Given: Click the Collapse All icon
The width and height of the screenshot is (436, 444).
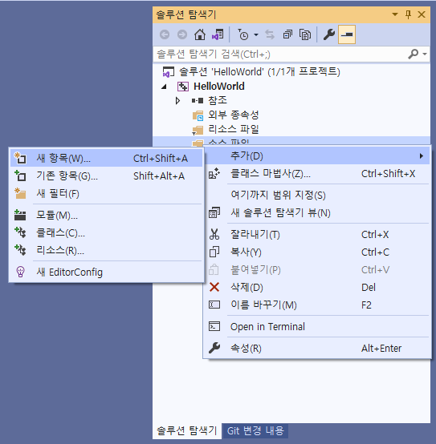Looking at the screenshot, I should point(287,34).
